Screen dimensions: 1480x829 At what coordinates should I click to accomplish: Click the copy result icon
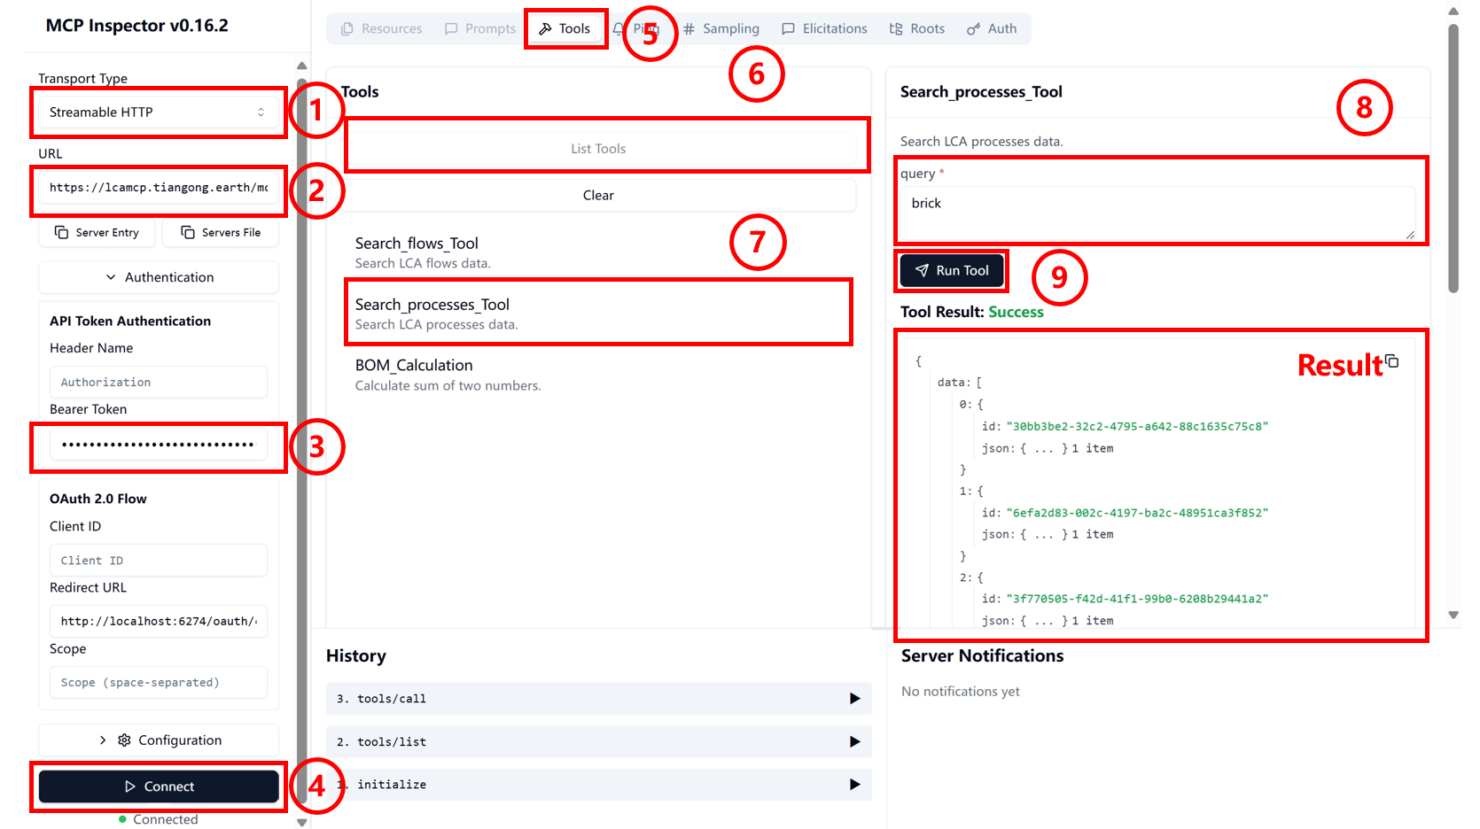click(1391, 361)
